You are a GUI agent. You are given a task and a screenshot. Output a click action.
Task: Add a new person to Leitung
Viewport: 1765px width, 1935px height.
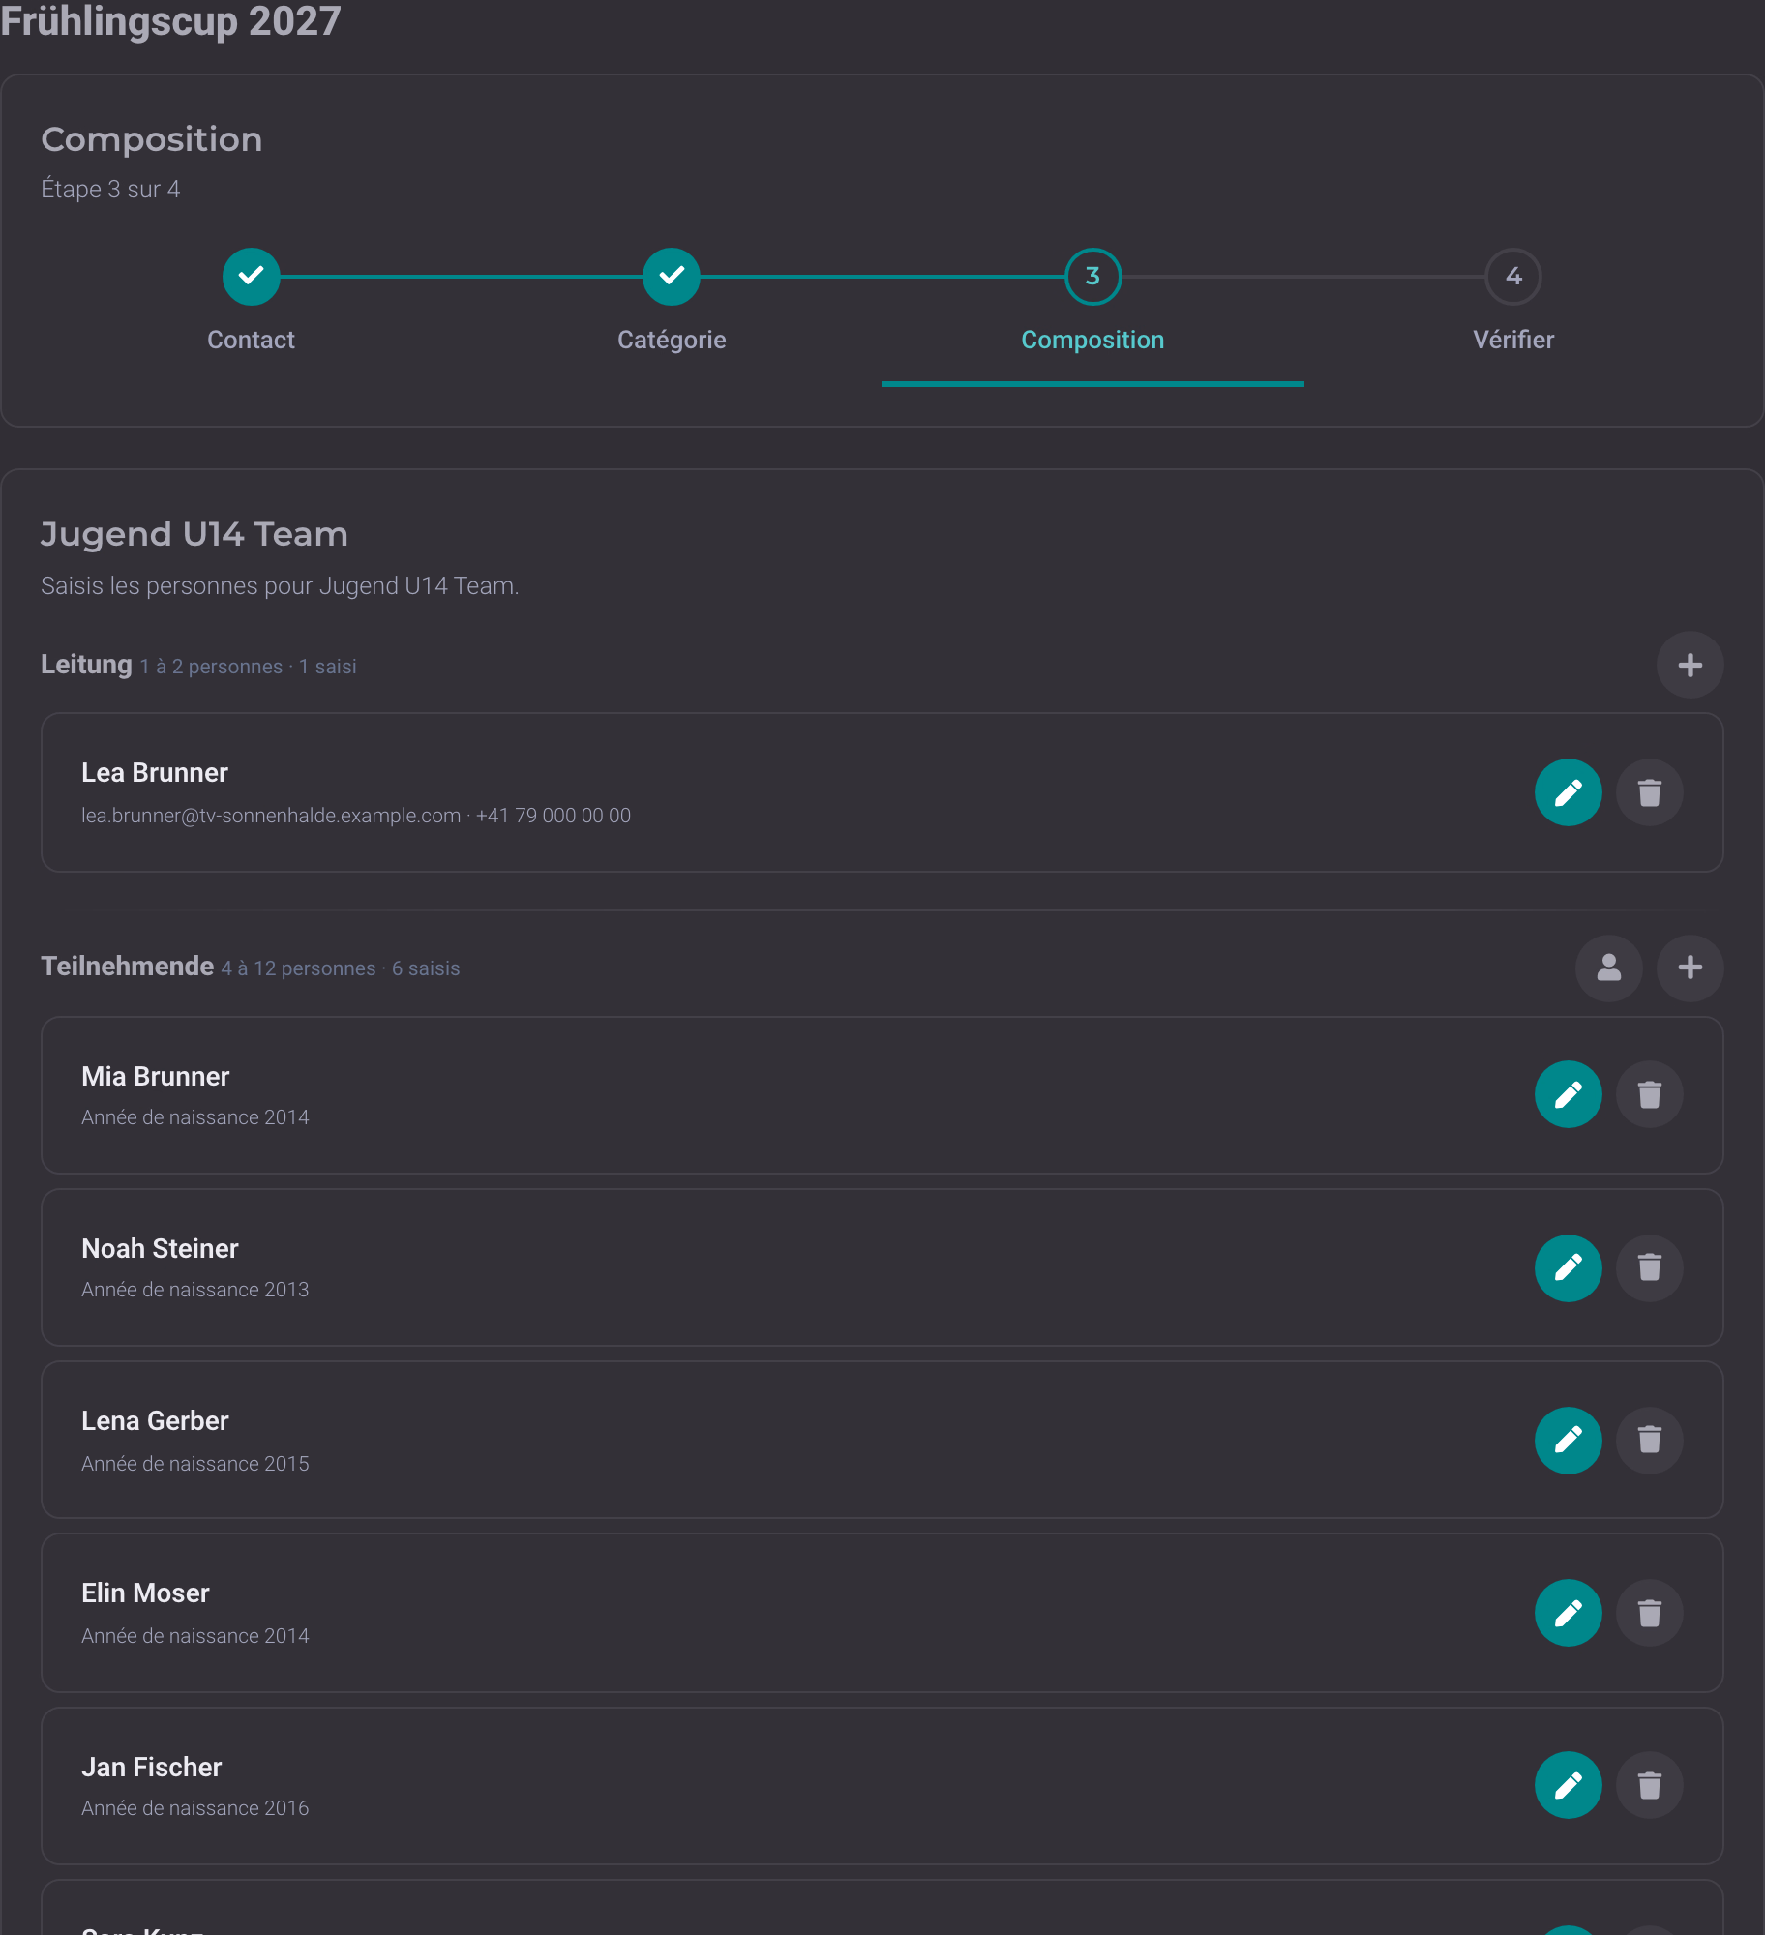1690,665
